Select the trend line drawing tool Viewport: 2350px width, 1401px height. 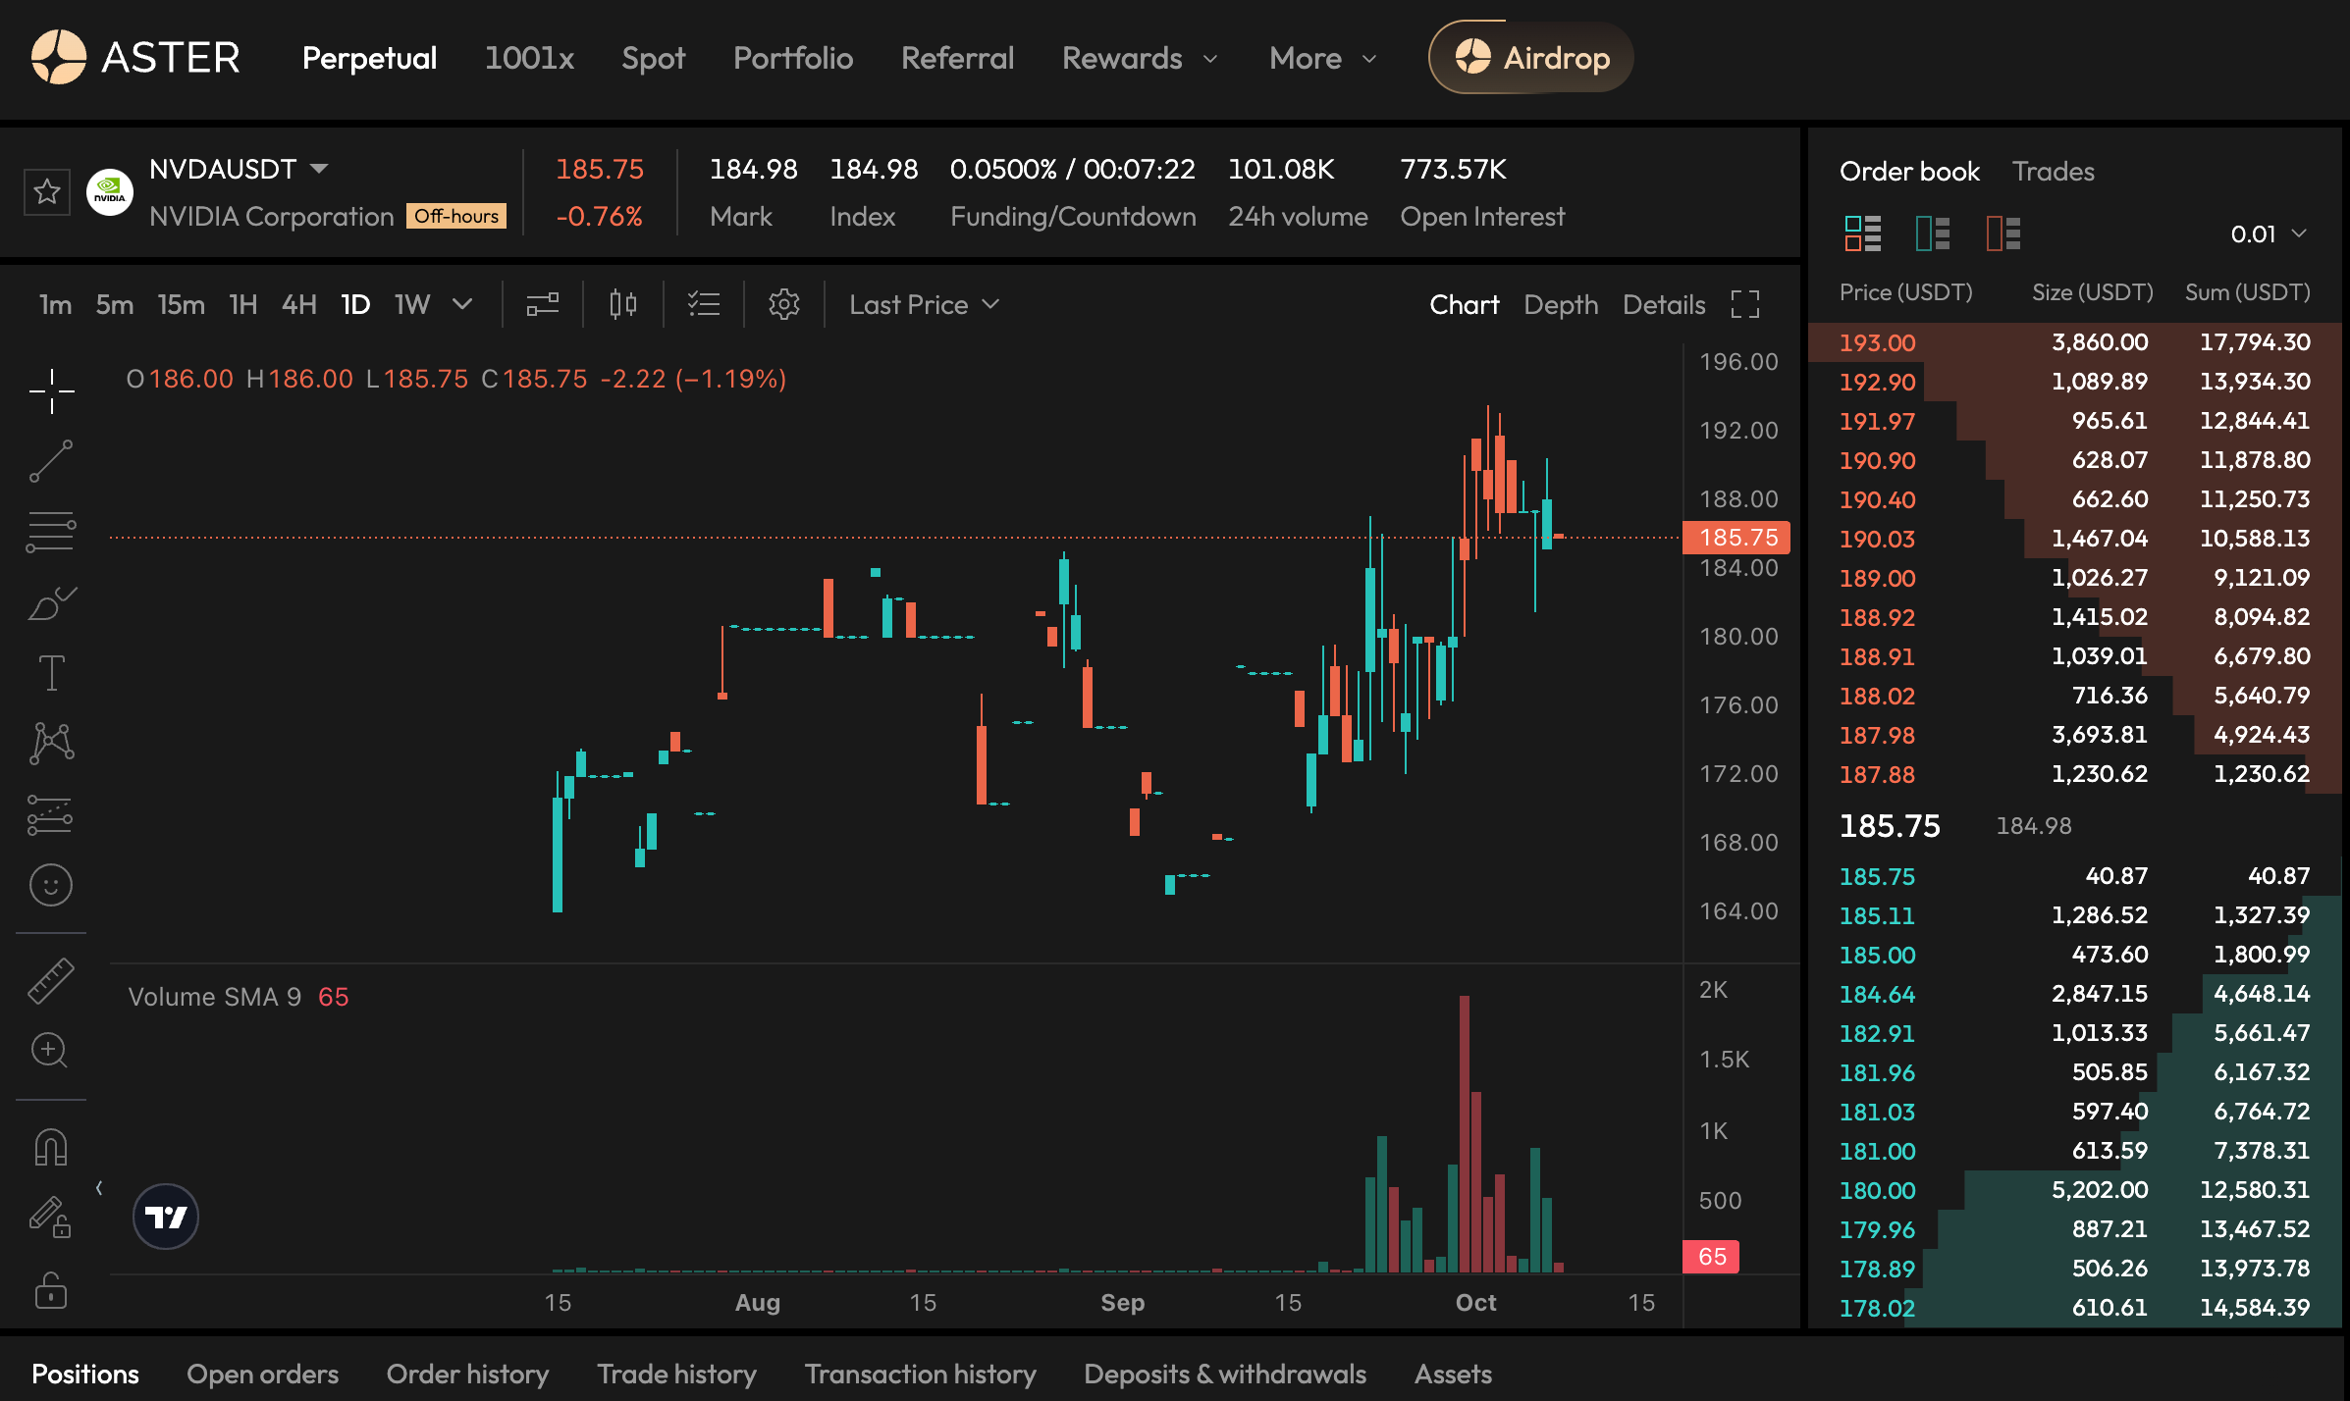point(51,461)
